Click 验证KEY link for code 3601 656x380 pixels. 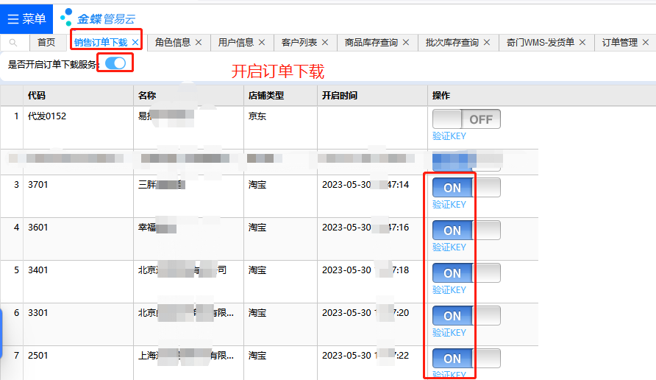pyautogui.click(x=449, y=247)
